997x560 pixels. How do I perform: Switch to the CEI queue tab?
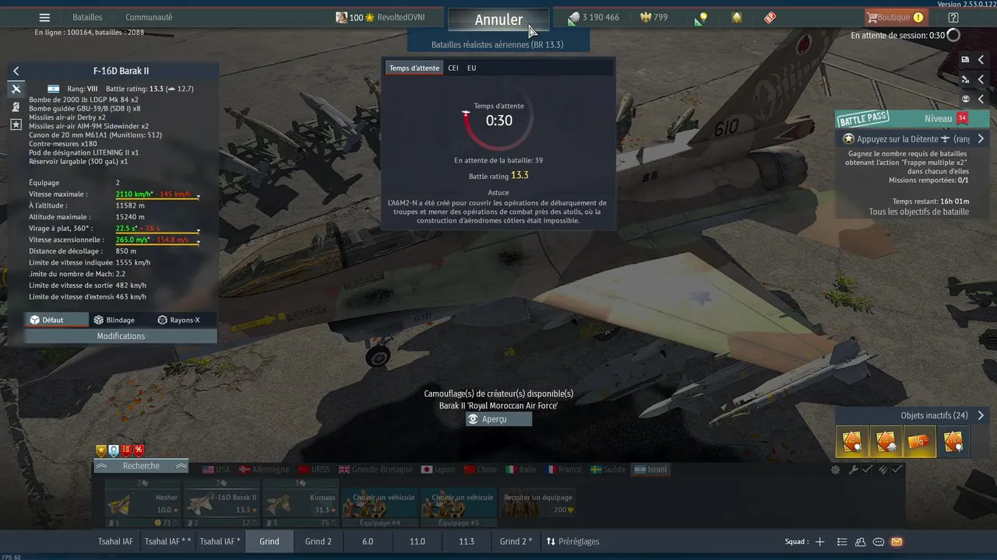[x=453, y=68]
